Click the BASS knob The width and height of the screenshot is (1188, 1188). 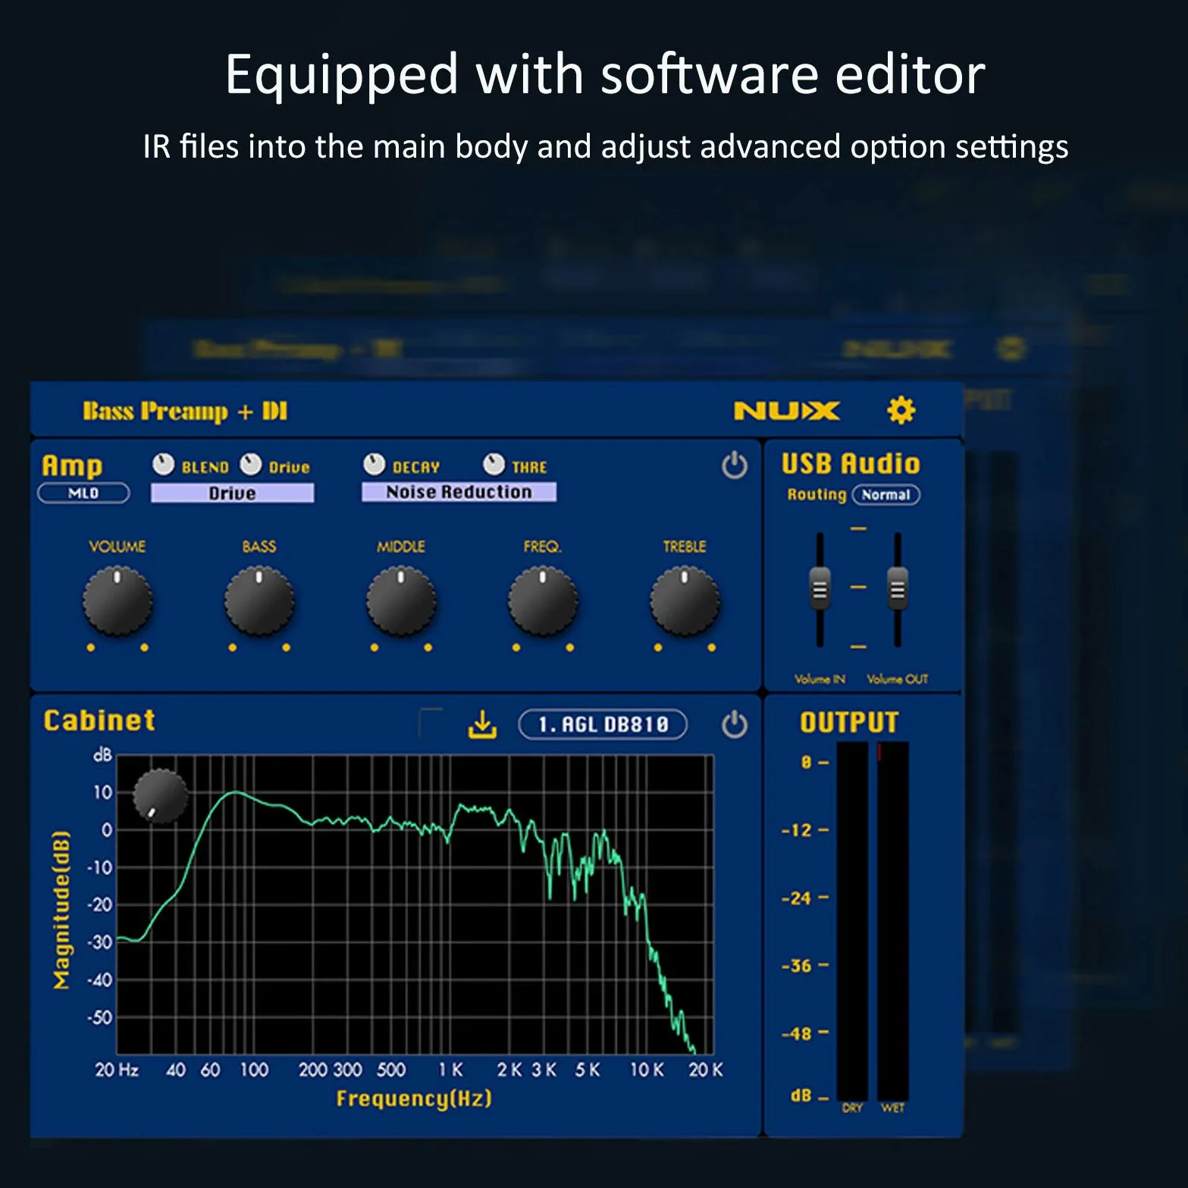point(259,602)
